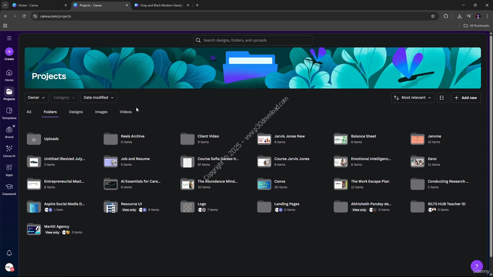Open the browser downloads panel
Image resolution: width=493 pixels, height=277 pixels.
[x=459, y=16]
